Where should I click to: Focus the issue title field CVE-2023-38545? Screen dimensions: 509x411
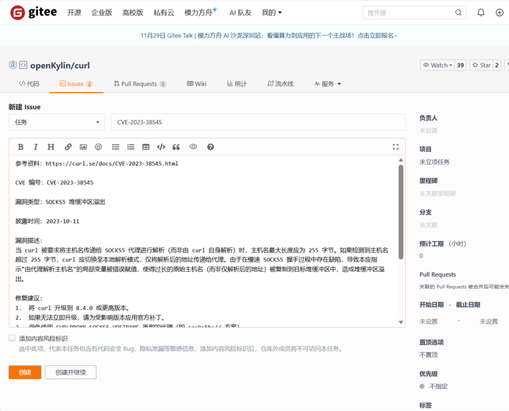pos(258,122)
